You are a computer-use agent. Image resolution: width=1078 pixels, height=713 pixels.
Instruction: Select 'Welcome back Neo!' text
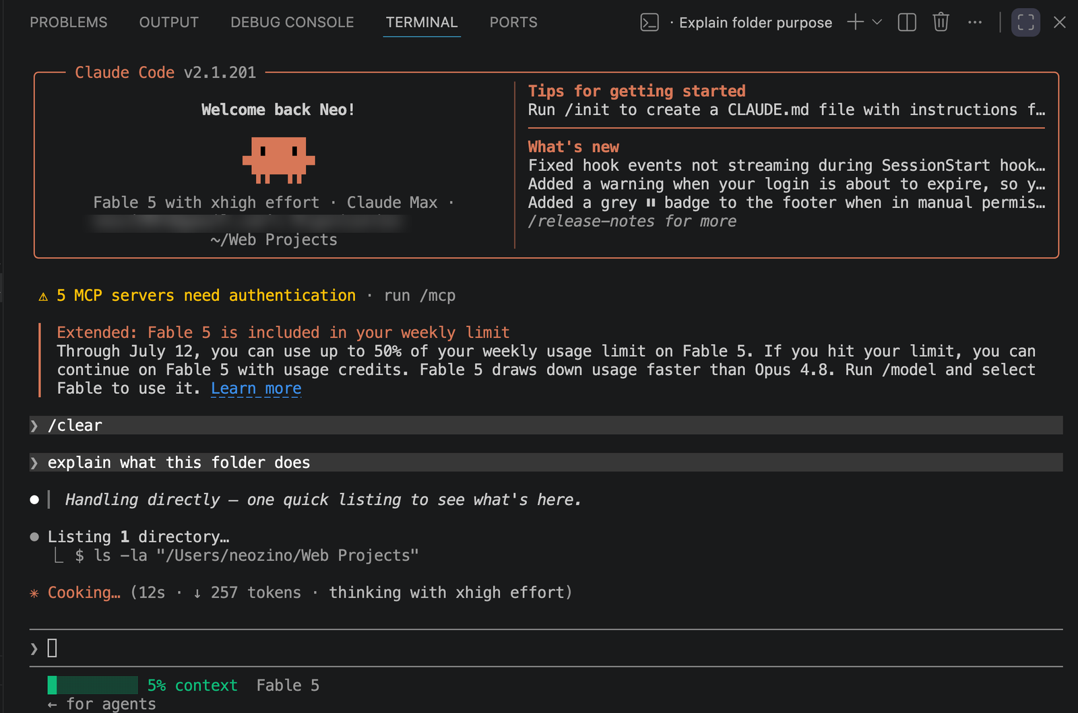[x=278, y=110]
